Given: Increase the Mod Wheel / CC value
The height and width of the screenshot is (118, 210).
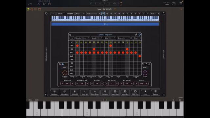Looking at the screenshot, I should tap(87, 84).
